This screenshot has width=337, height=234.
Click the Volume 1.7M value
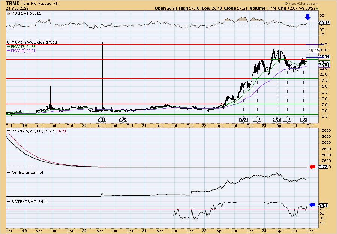[x=263, y=8]
